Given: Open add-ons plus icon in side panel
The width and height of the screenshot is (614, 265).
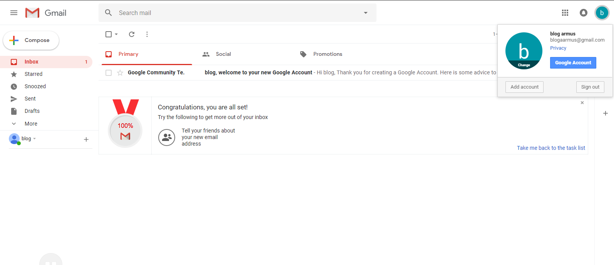Looking at the screenshot, I should pyautogui.click(x=606, y=113).
